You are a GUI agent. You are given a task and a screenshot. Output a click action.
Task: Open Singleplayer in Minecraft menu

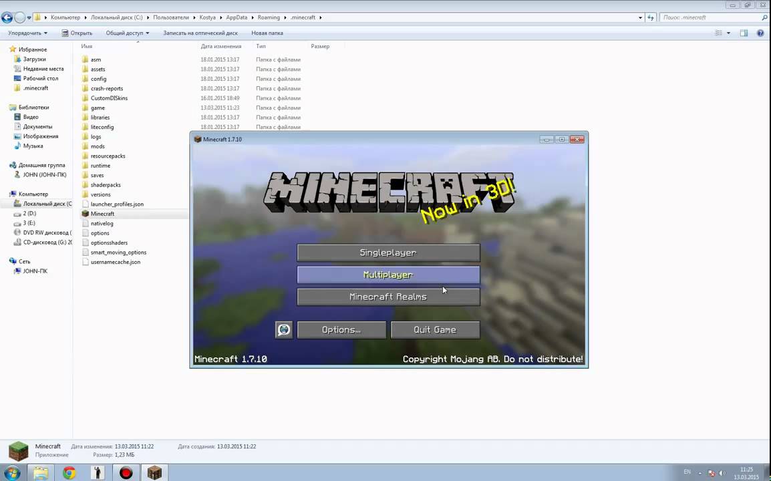click(x=388, y=253)
